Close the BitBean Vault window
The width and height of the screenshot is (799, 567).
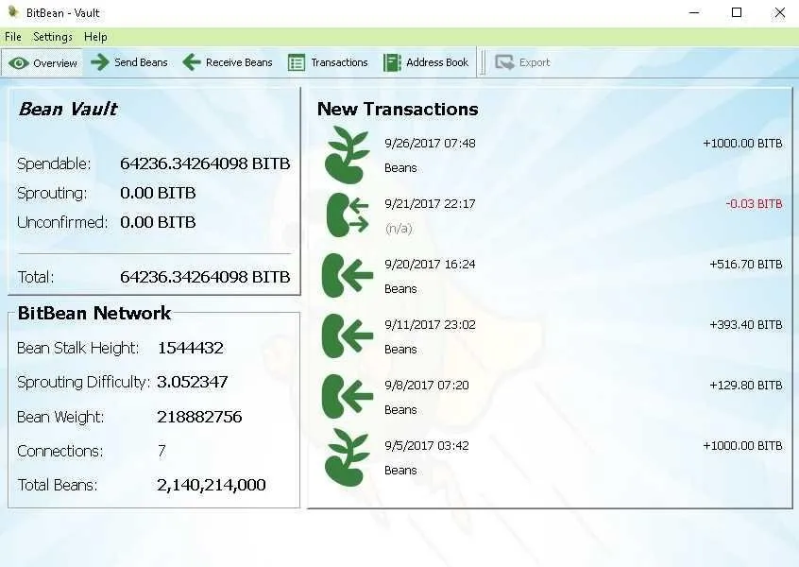tap(779, 12)
